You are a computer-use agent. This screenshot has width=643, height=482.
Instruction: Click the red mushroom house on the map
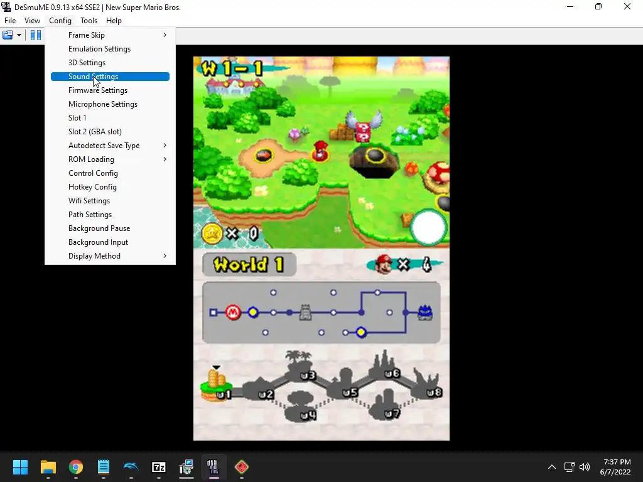(x=437, y=176)
